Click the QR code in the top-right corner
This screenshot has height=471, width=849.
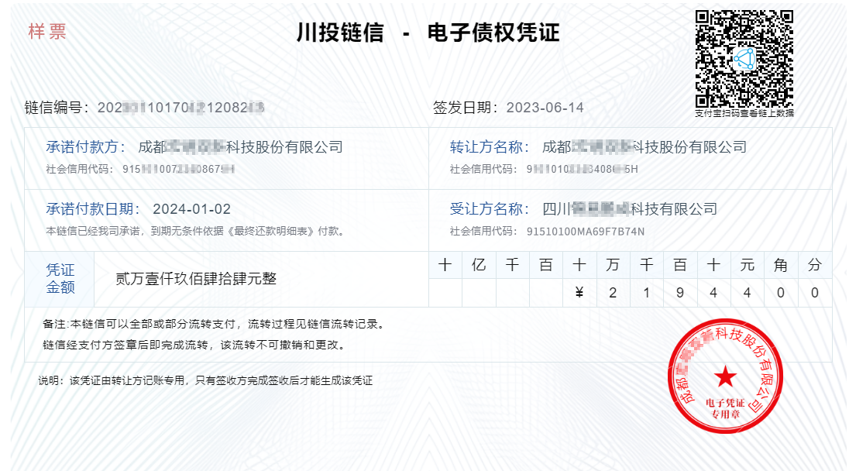coord(744,58)
